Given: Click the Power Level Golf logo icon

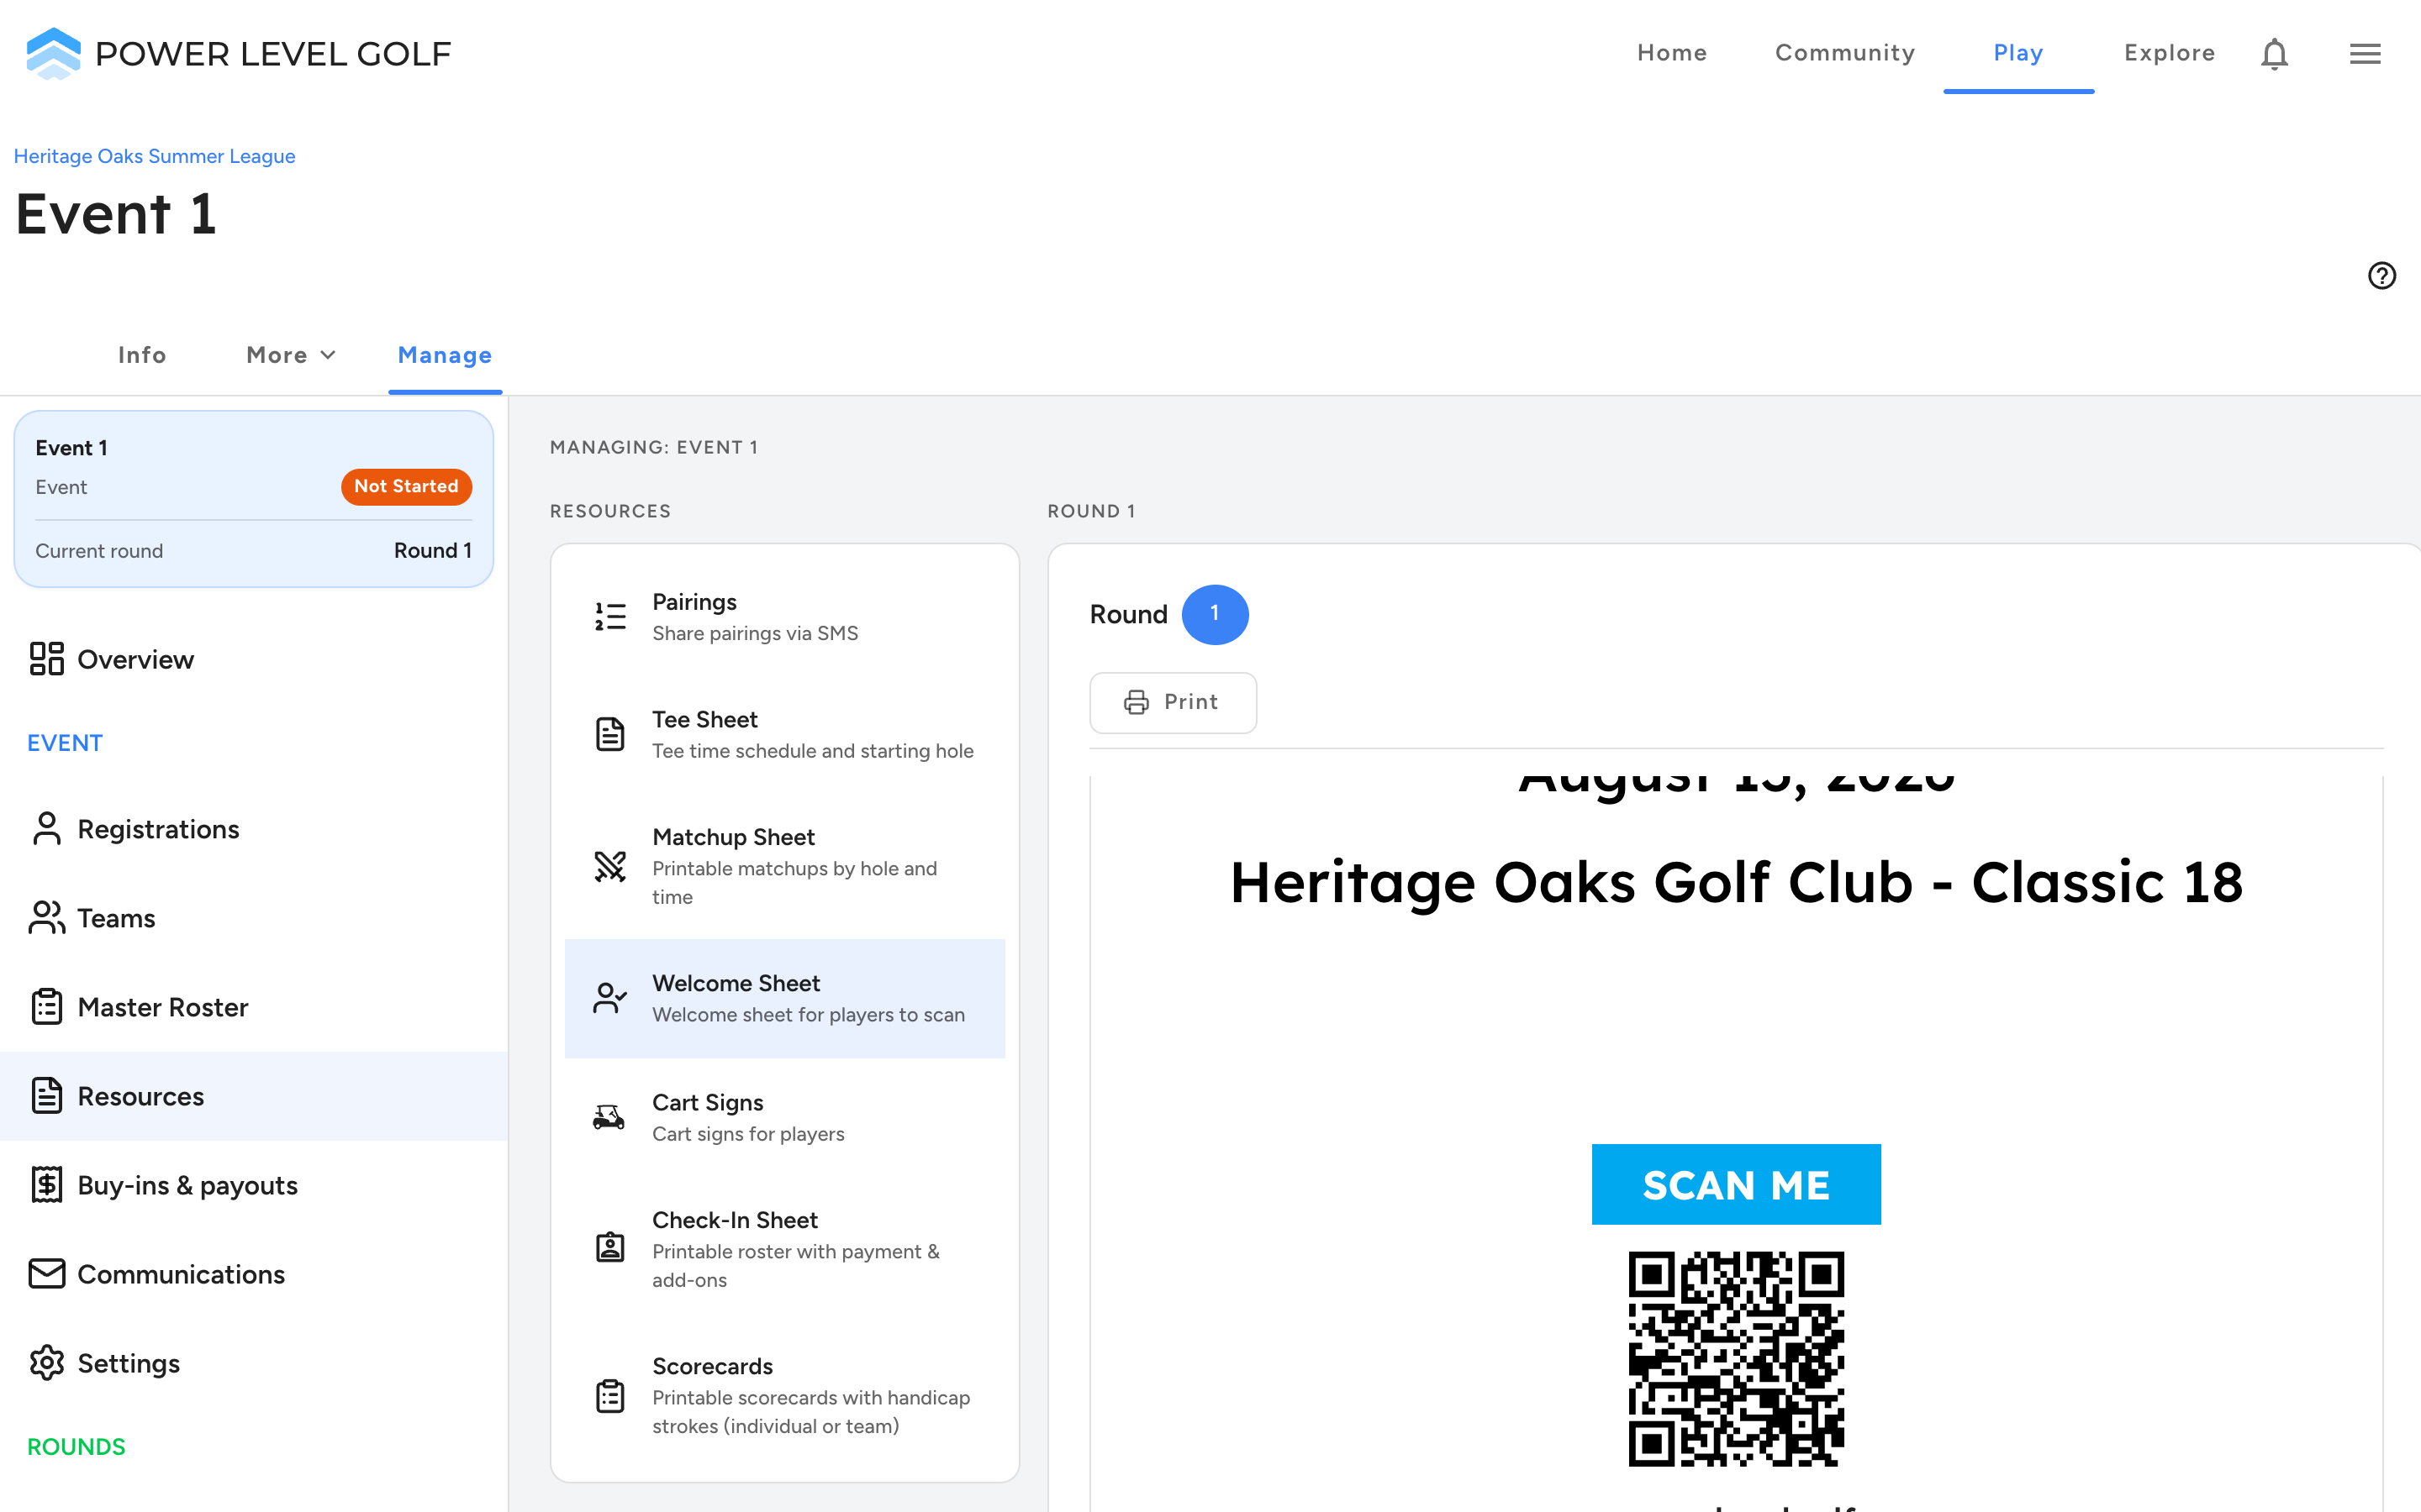Looking at the screenshot, I should (x=53, y=53).
